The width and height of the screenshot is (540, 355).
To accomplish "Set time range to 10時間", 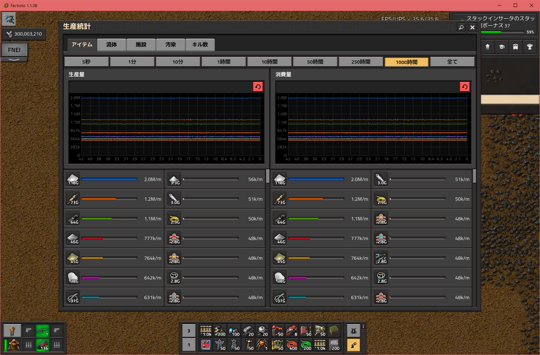I will [x=269, y=62].
